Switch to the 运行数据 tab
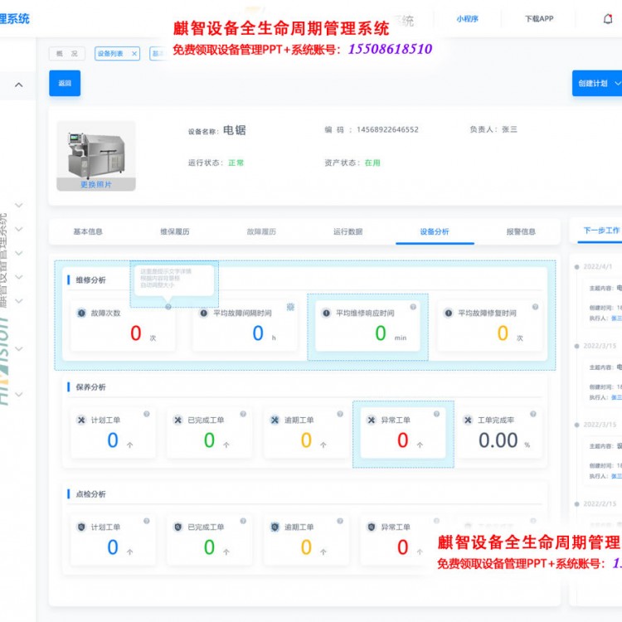The width and height of the screenshot is (622, 622). click(x=347, y=231)
